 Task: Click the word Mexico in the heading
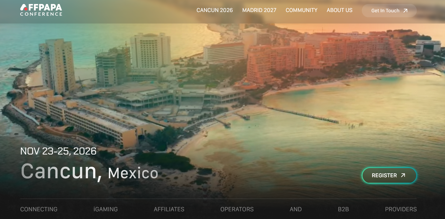click(133, 173)
